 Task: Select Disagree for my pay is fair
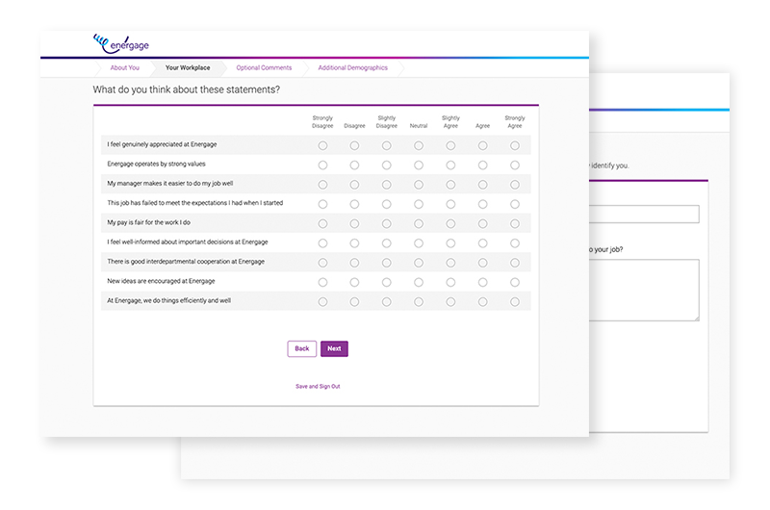click(x=354, y=224)
